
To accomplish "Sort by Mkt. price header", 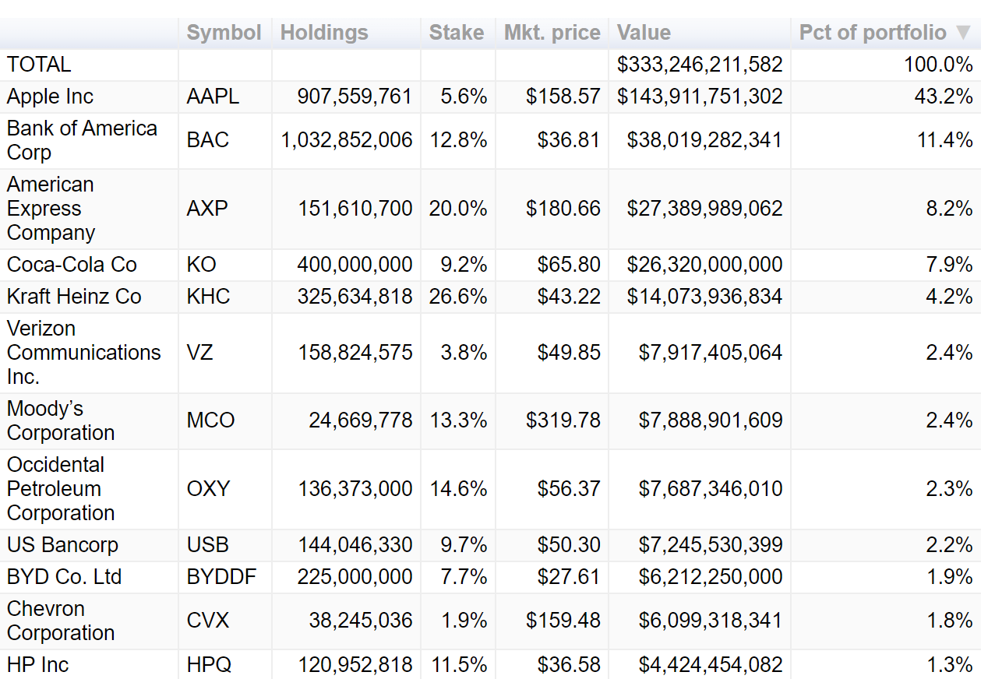I will [x=552, y=33].
